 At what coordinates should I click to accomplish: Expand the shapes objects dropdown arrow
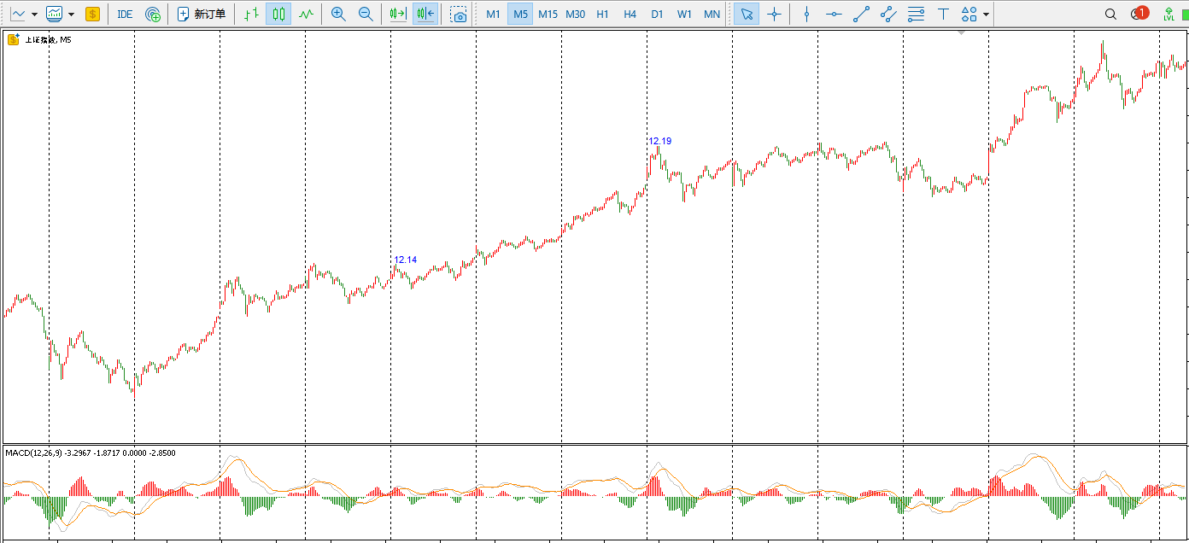[x=987, y=14]
